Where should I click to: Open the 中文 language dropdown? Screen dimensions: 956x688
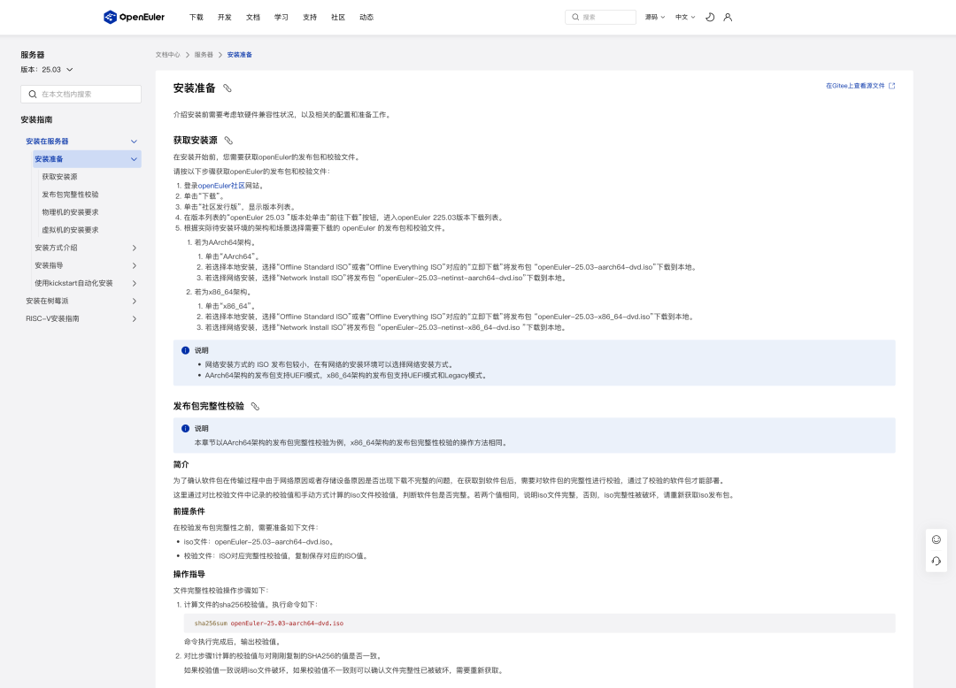[685, 17]
